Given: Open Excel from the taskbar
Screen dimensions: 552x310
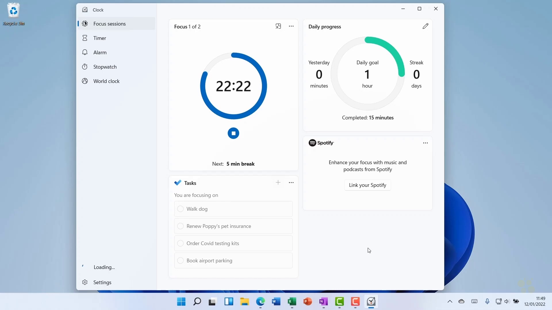Looking at the screenshot, I should point(292,302).
